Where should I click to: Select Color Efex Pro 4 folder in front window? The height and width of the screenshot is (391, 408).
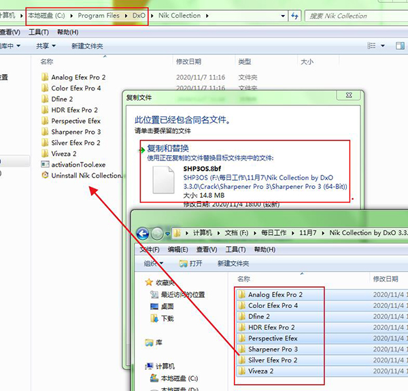[268, 305]
